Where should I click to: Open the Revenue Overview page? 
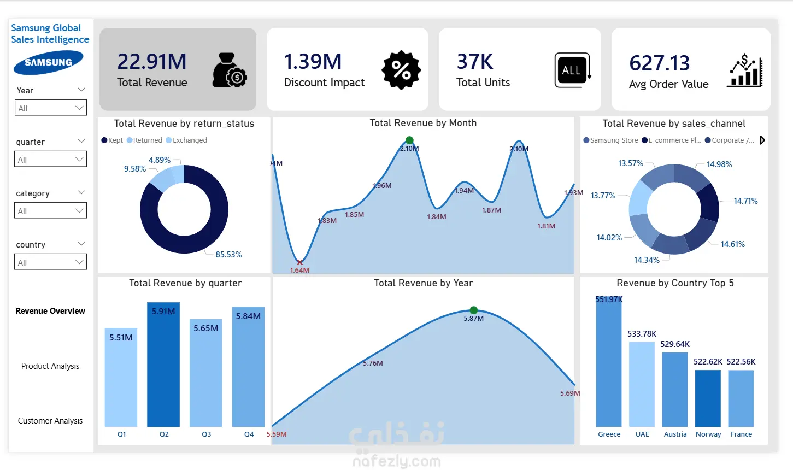coord(50,311)
